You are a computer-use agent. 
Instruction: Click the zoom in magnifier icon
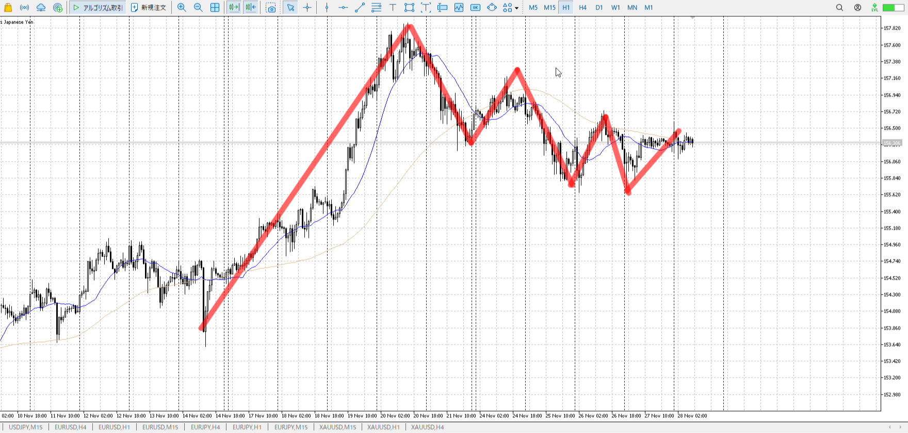tap(182, 7)
